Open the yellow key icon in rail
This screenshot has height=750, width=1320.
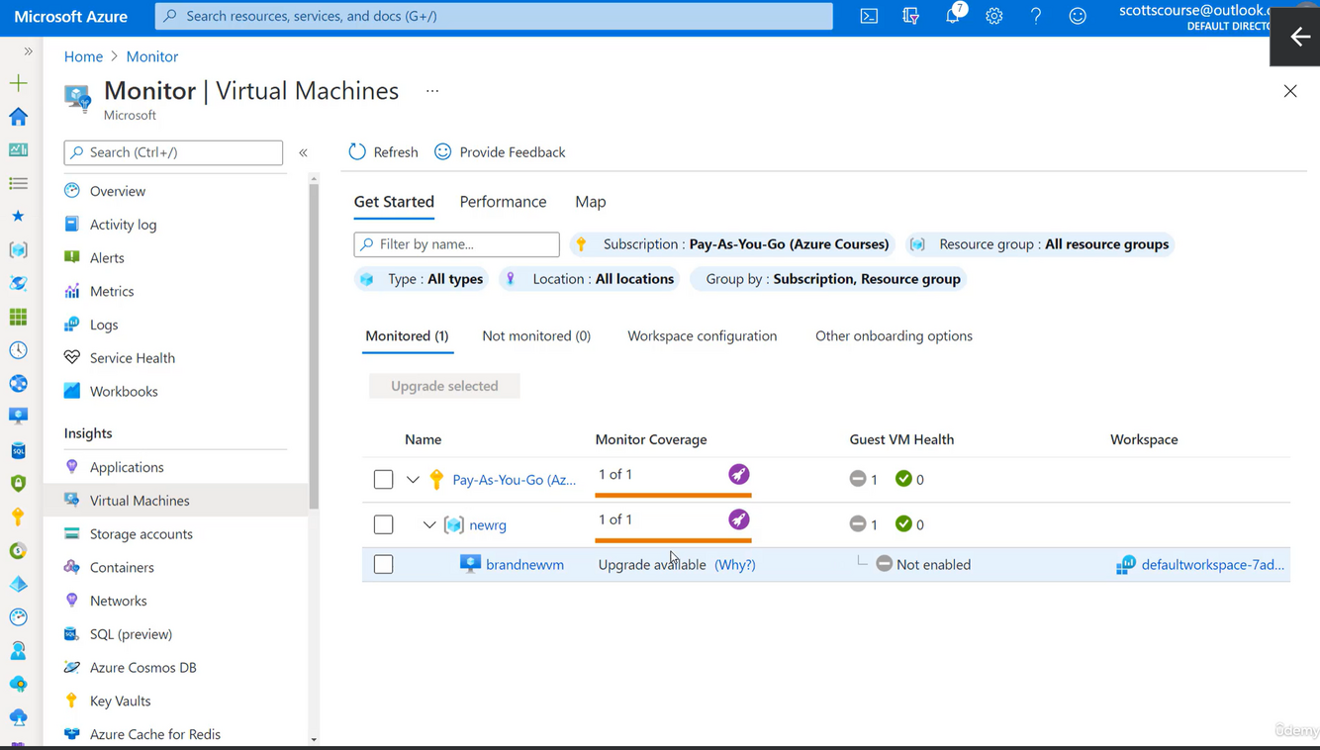pyautogui.click(x=18, y=516)
